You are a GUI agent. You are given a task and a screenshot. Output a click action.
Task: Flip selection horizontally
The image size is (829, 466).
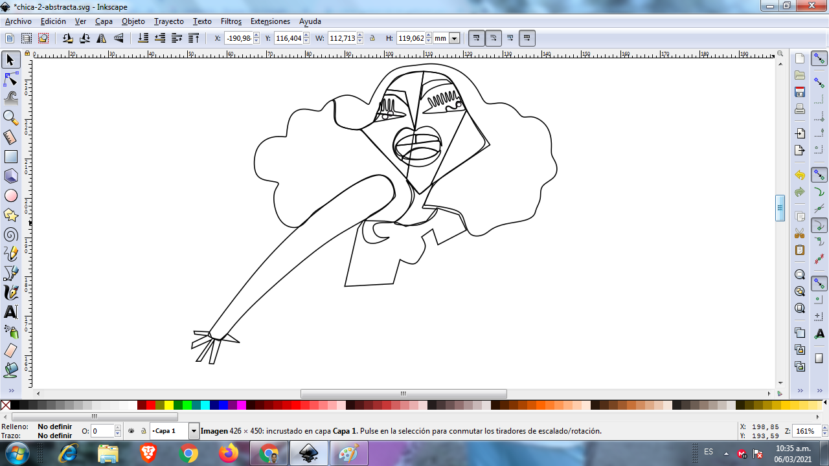point(102,38)
